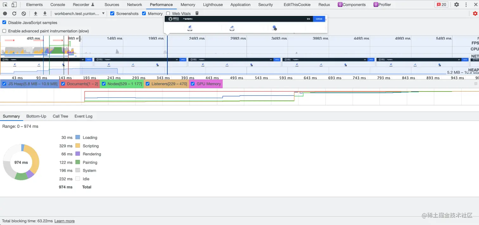Open the Elements tab
The width and height of the screenshot is (479, 225).
[x=35, y=5]
